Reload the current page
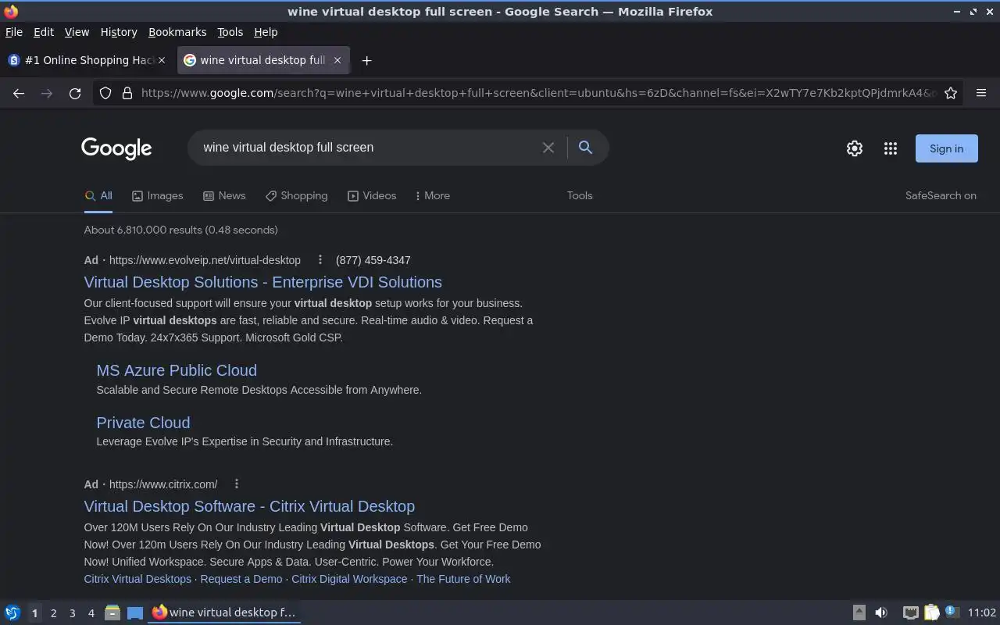This screenshot has width=1000, height=625. 75,93
